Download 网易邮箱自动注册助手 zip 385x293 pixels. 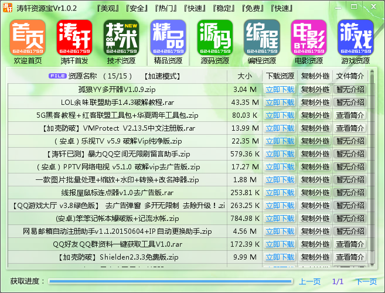coord(280,231)
